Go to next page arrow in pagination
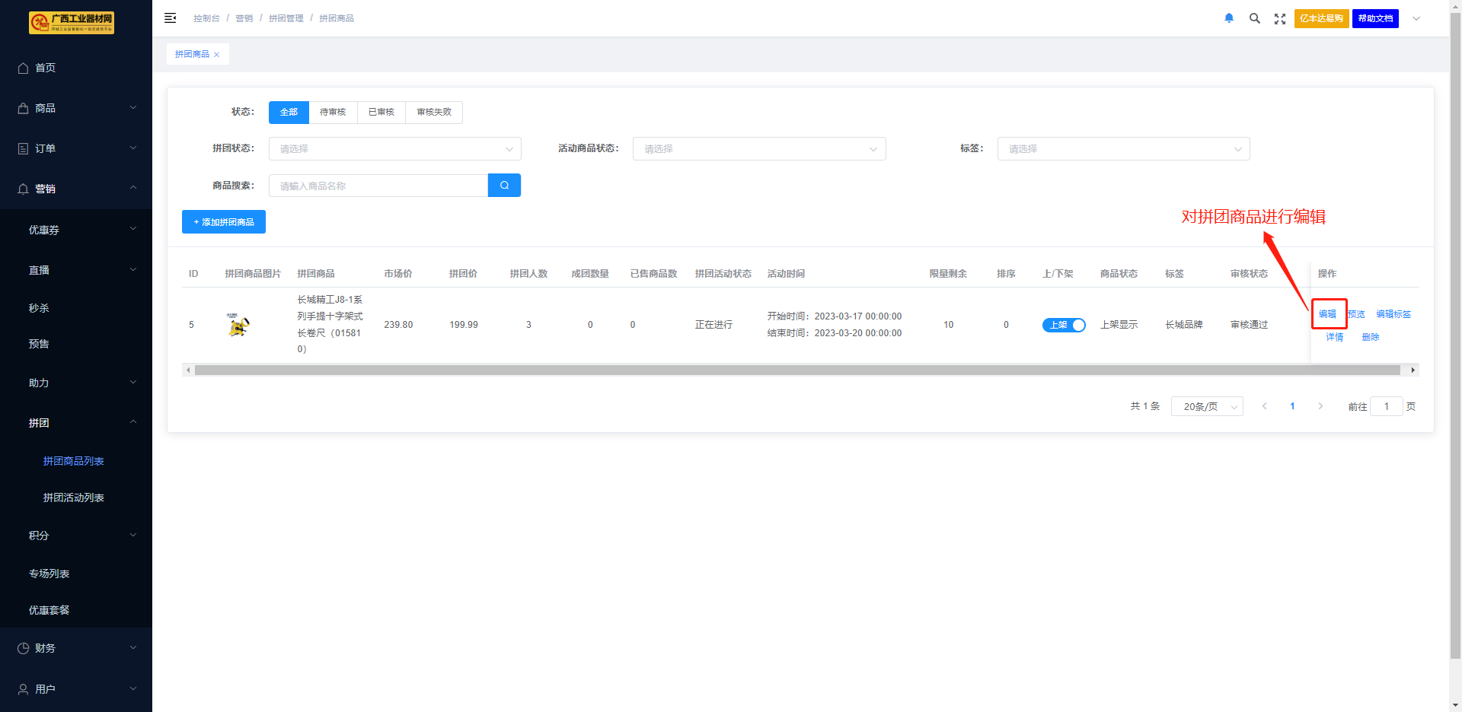 tap(1320, 406)
